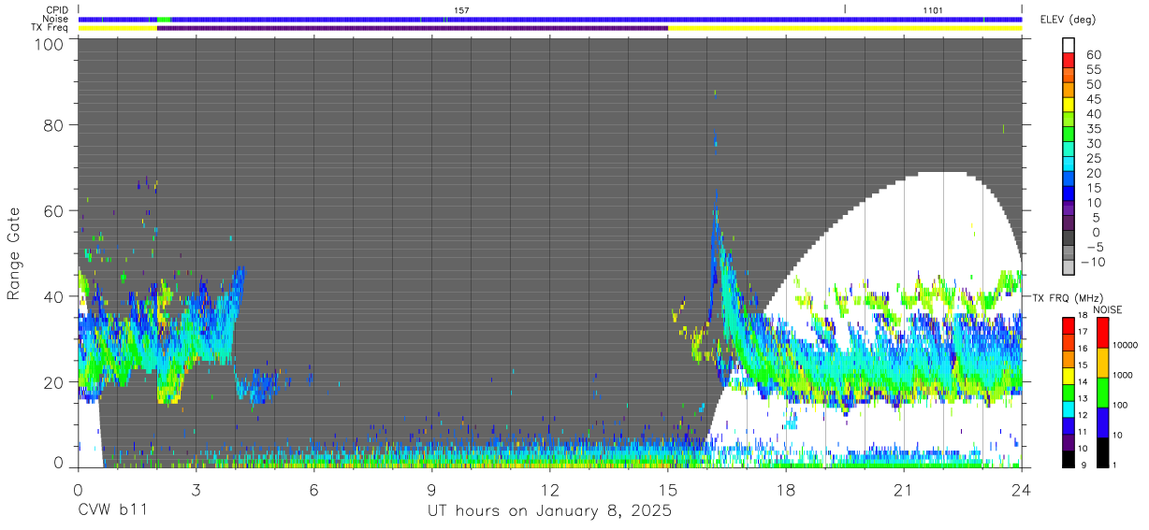Click the black bottom segment of the TX FRQ bar
Image resolution: width=1149 pixels, height=530 pixels.
1069,458
